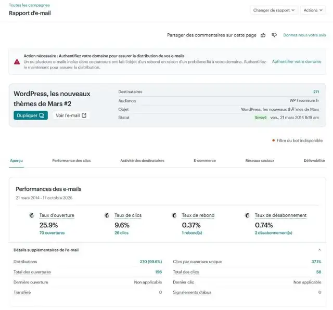This screenshot has height=310, width=333.
Task: Open the 70 ouvertures link
Action: pyautogui.click(x=52, y=233)
